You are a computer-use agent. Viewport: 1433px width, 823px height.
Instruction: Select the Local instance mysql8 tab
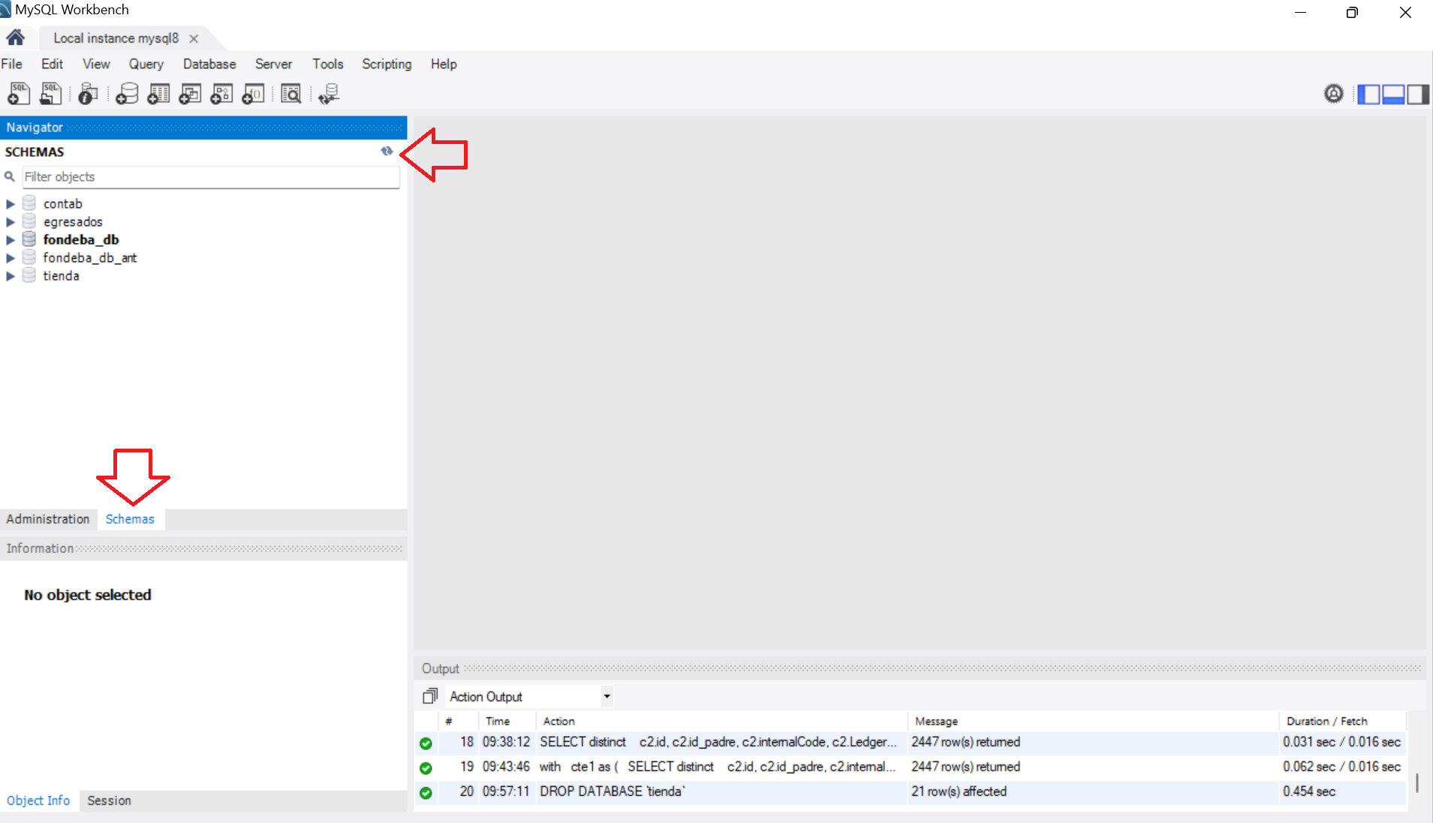tap(116, 38)
